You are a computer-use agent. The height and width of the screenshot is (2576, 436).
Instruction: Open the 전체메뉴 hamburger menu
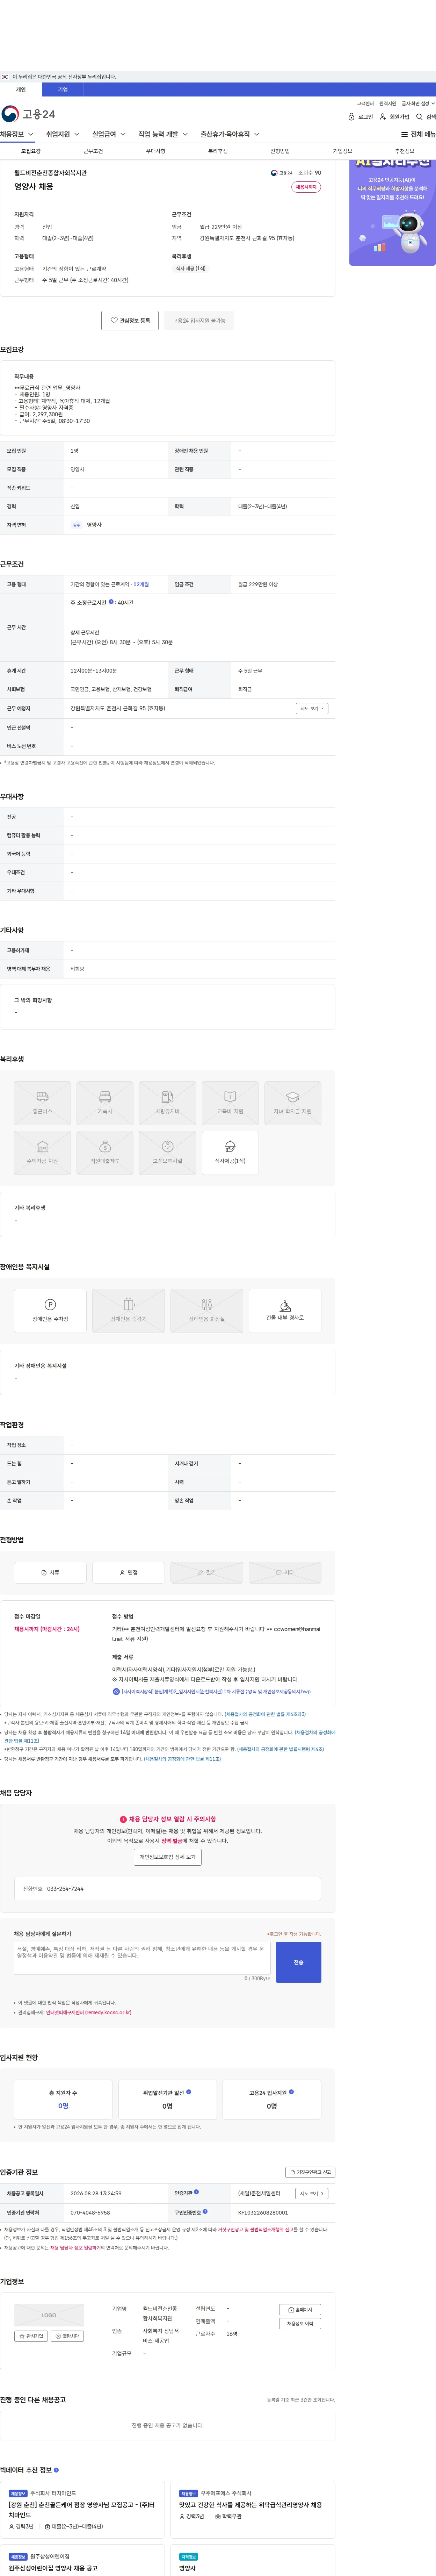418,134
